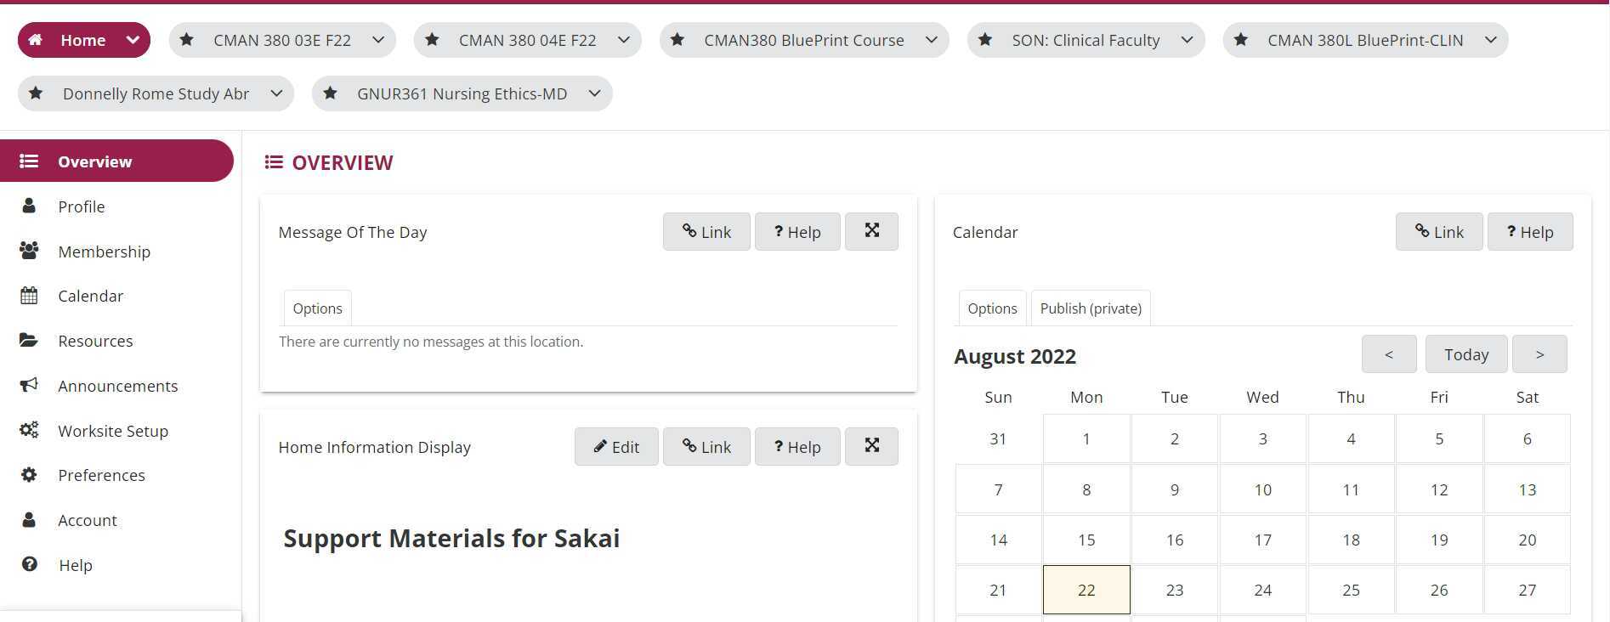This screenshot has width=1610, height=622.
Task: Open Options tab in Message Of The Day
Action: pos(317,308)
